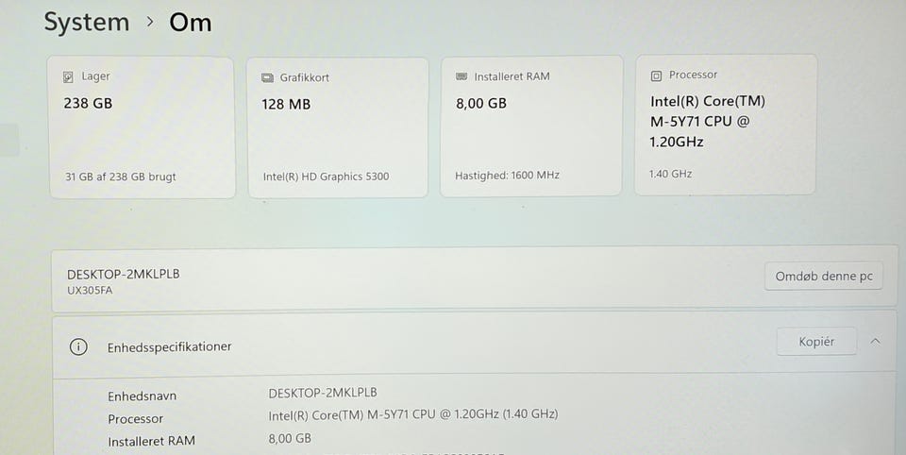The height and width of the screenshot is (455, 906).
Task: Select the Installeret RAM 8,00 GB row value
Action: point(290,438)
